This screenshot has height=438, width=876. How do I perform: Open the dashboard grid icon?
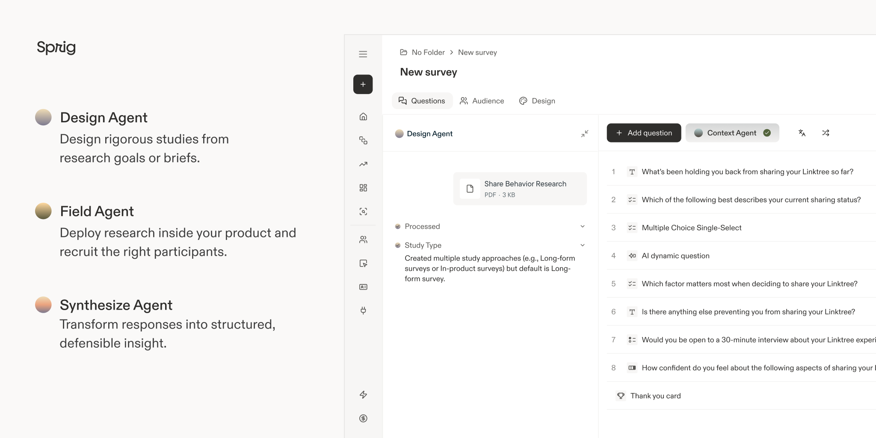click(x=363, y=187)
